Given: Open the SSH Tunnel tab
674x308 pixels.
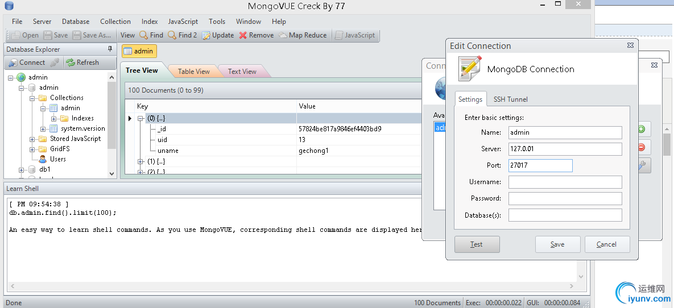Looking at the screenshot, I should pos(511,99).
